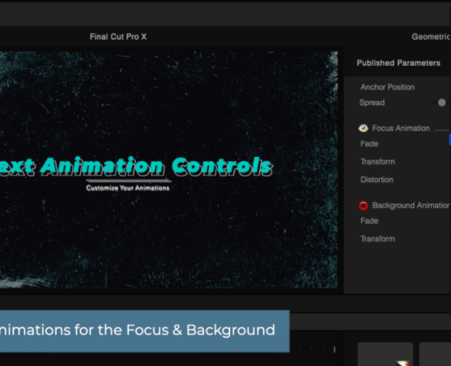This screenshot has width=451, height=366.
Task: Open the Transform option under Background Animation
Action: click(378, 239)
